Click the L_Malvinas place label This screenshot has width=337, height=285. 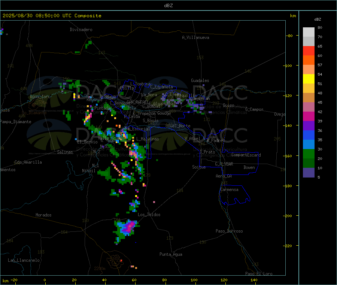[x=148, y=139]
